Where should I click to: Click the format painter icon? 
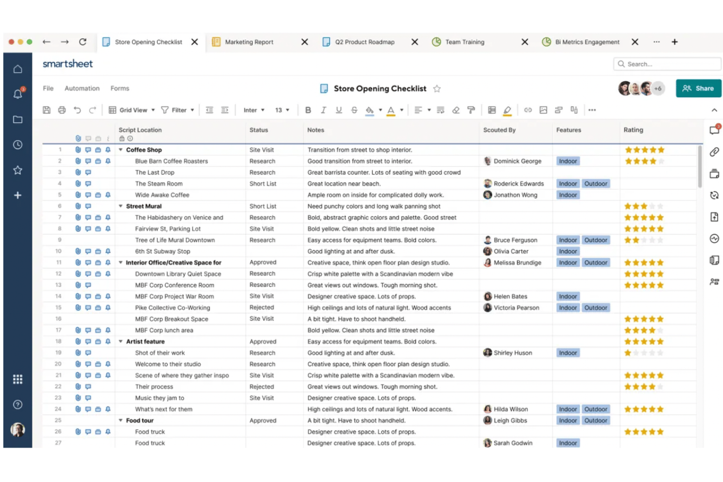(x=471, y=110)
